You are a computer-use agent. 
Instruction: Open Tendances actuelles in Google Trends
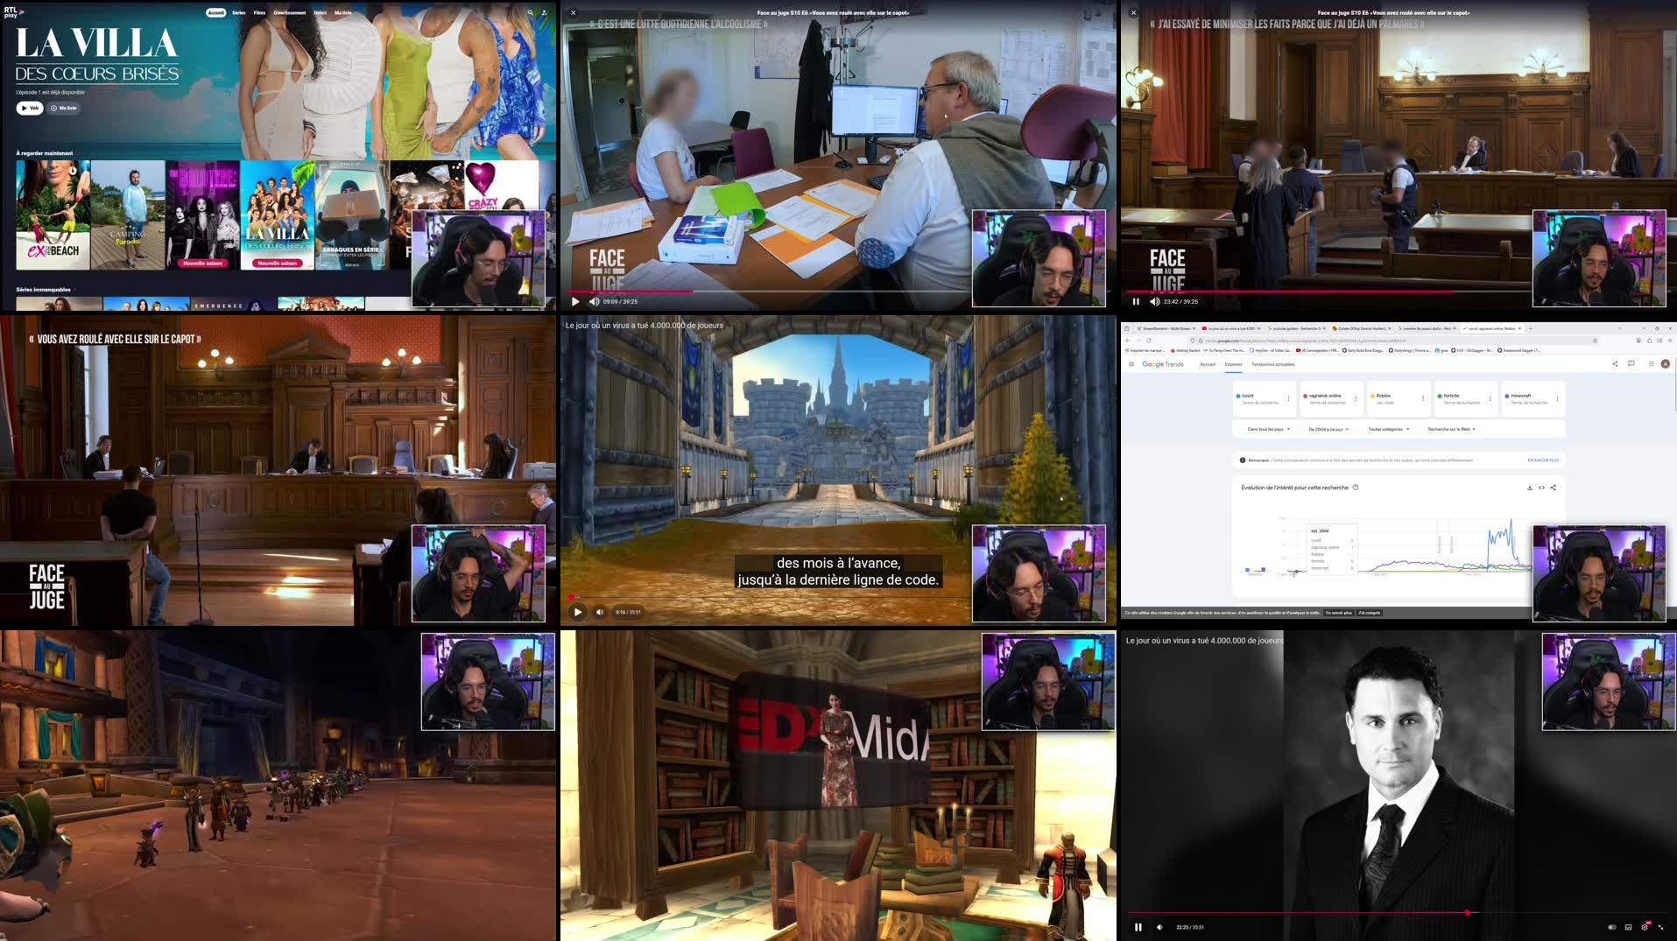tap(1272, 364)
